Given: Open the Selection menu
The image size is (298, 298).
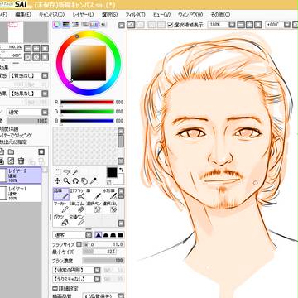Looking at the screenshot, I should tap(109, 15).
